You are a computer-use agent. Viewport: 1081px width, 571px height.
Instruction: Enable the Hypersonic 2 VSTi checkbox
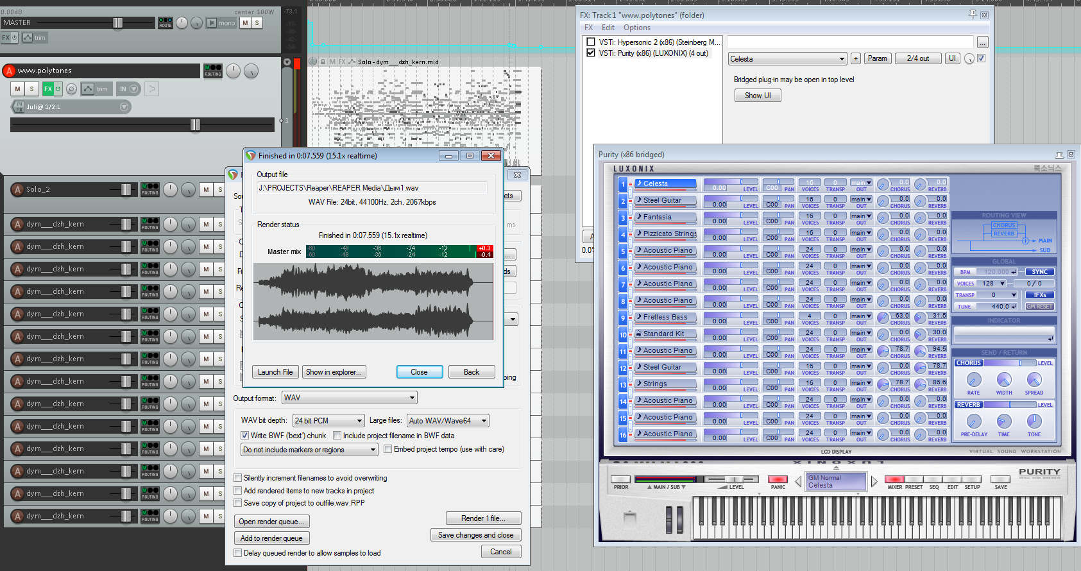pos(591,42)
